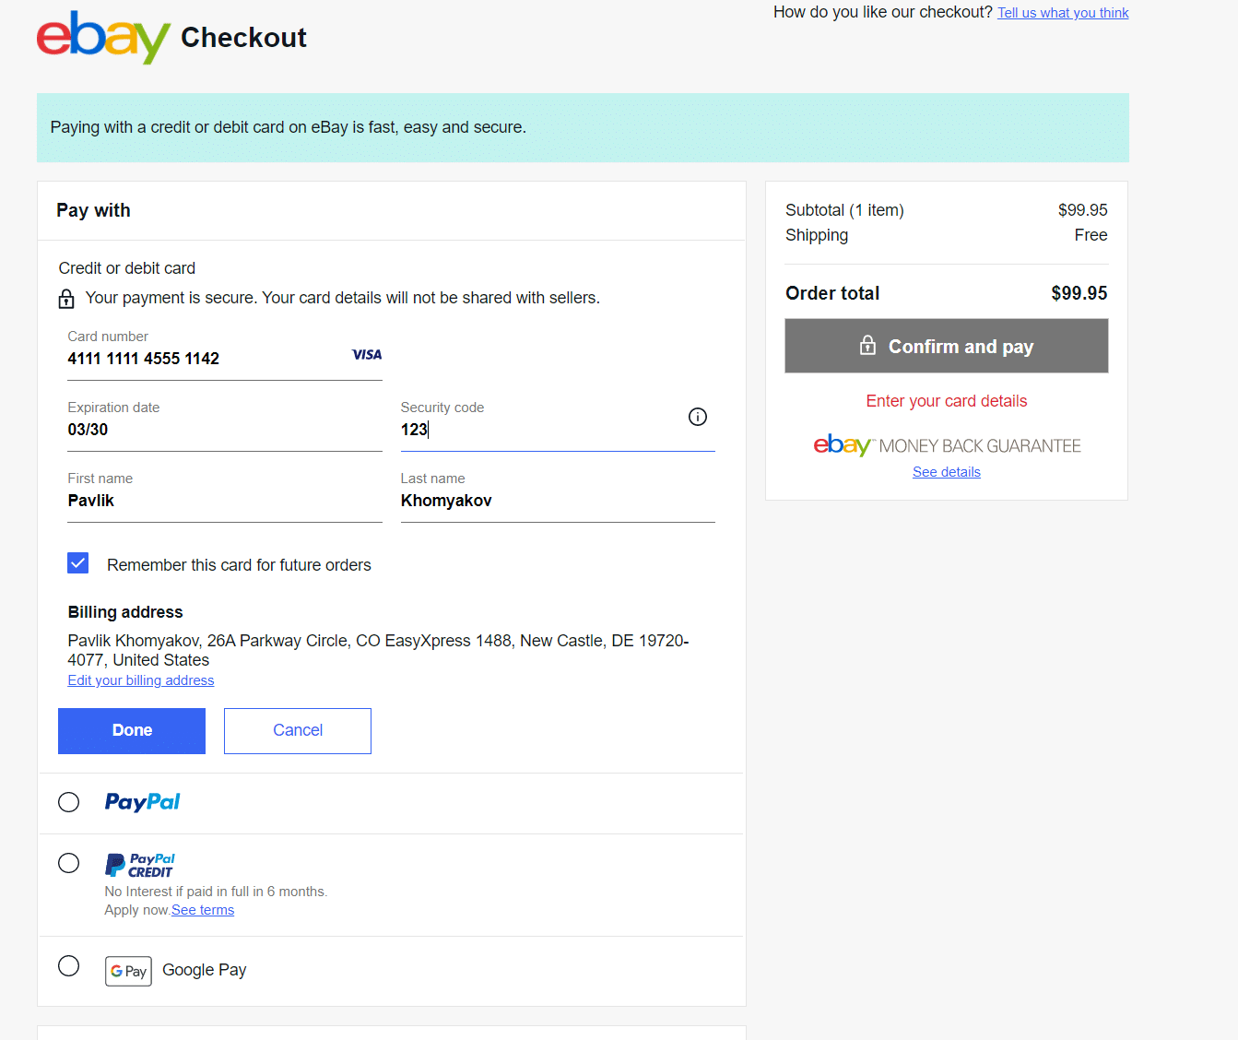Select the PayPal Credit radio button
This screenshot has width=1238, height=1040.
tap(69, 863)
